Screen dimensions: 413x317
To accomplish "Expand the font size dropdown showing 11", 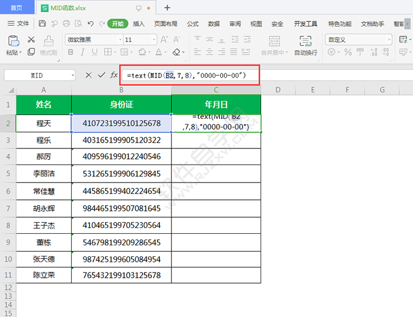I will point(154,40).
